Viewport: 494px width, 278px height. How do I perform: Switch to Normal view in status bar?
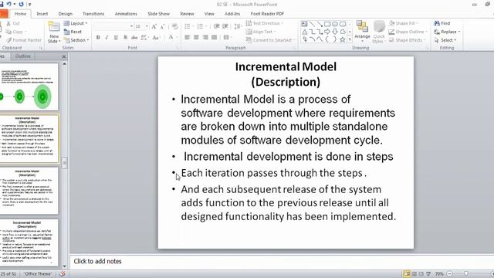click(x=407, y=274)
